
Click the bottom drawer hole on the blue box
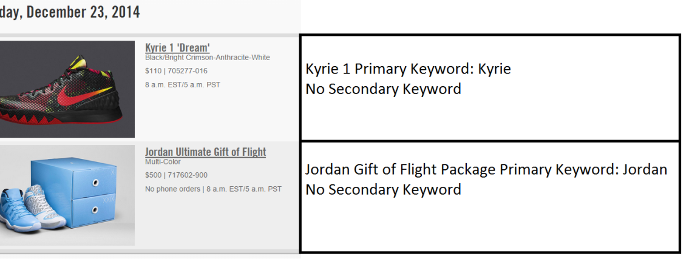(x=95, y=209)
